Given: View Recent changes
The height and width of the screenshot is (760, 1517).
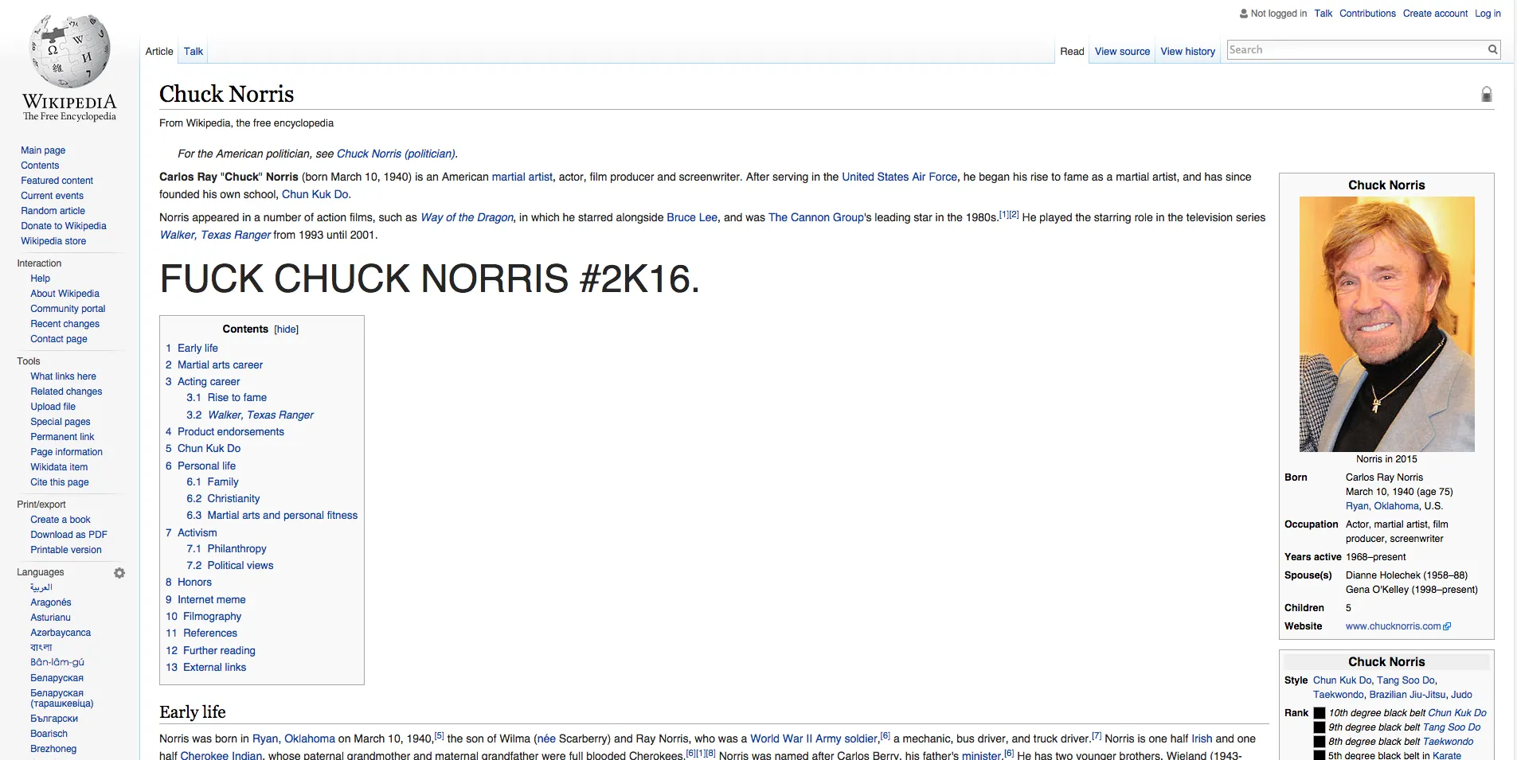Looking at the screenshot, I should 65,324.
